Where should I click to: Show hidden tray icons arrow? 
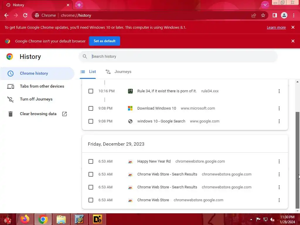pyautogui.click(x=251, y=219)
